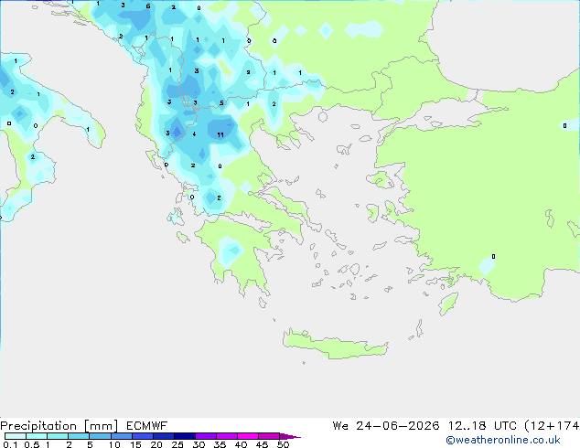Click the date 'We 24-06-2026'

coord(386,426)
